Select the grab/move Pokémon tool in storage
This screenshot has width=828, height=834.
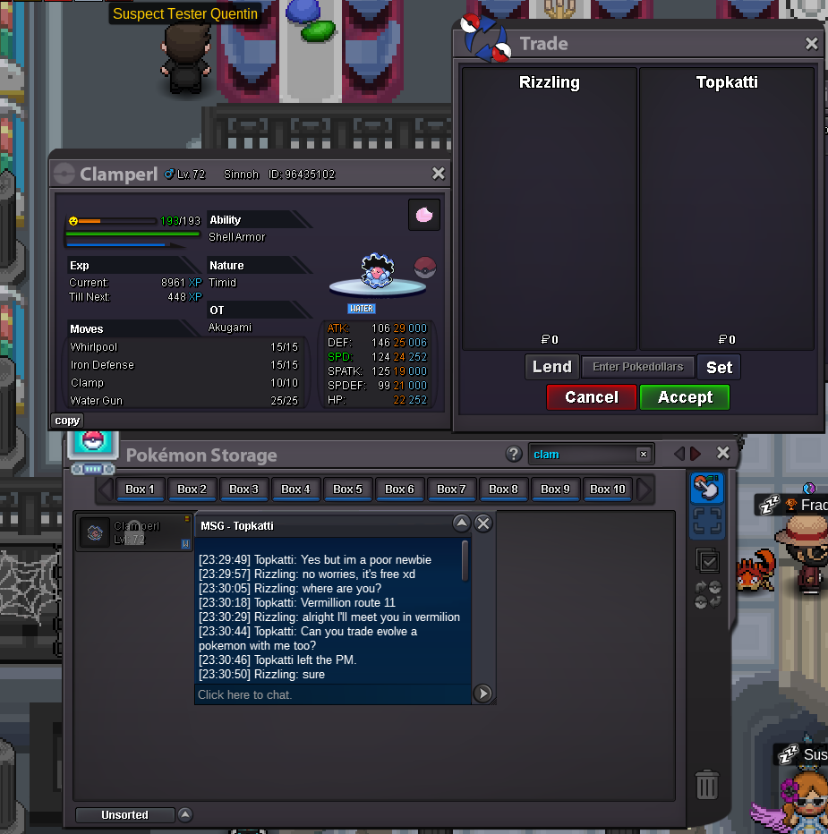pos(707,489)
